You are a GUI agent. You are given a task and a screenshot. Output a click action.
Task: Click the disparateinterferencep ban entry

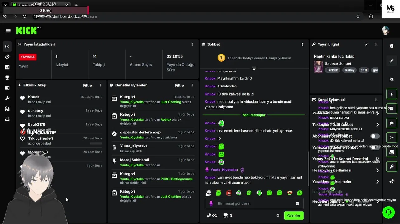pos(153,135)
